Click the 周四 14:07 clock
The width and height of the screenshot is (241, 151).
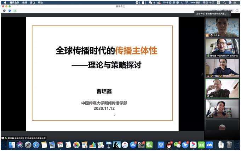pyautogui.click(x=208, y=2)
